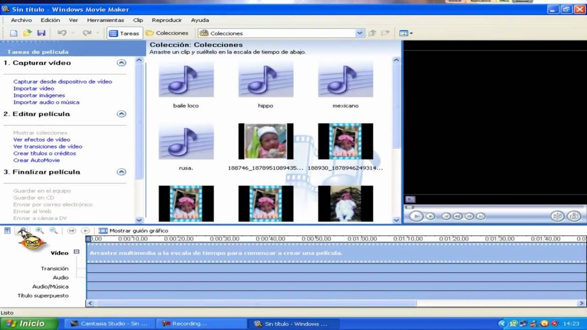
Task: Click the Crear AutoMovie link
Action: click(37, 160)
